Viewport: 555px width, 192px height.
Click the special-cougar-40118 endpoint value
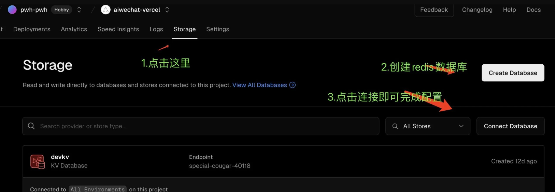coord(220,166)
